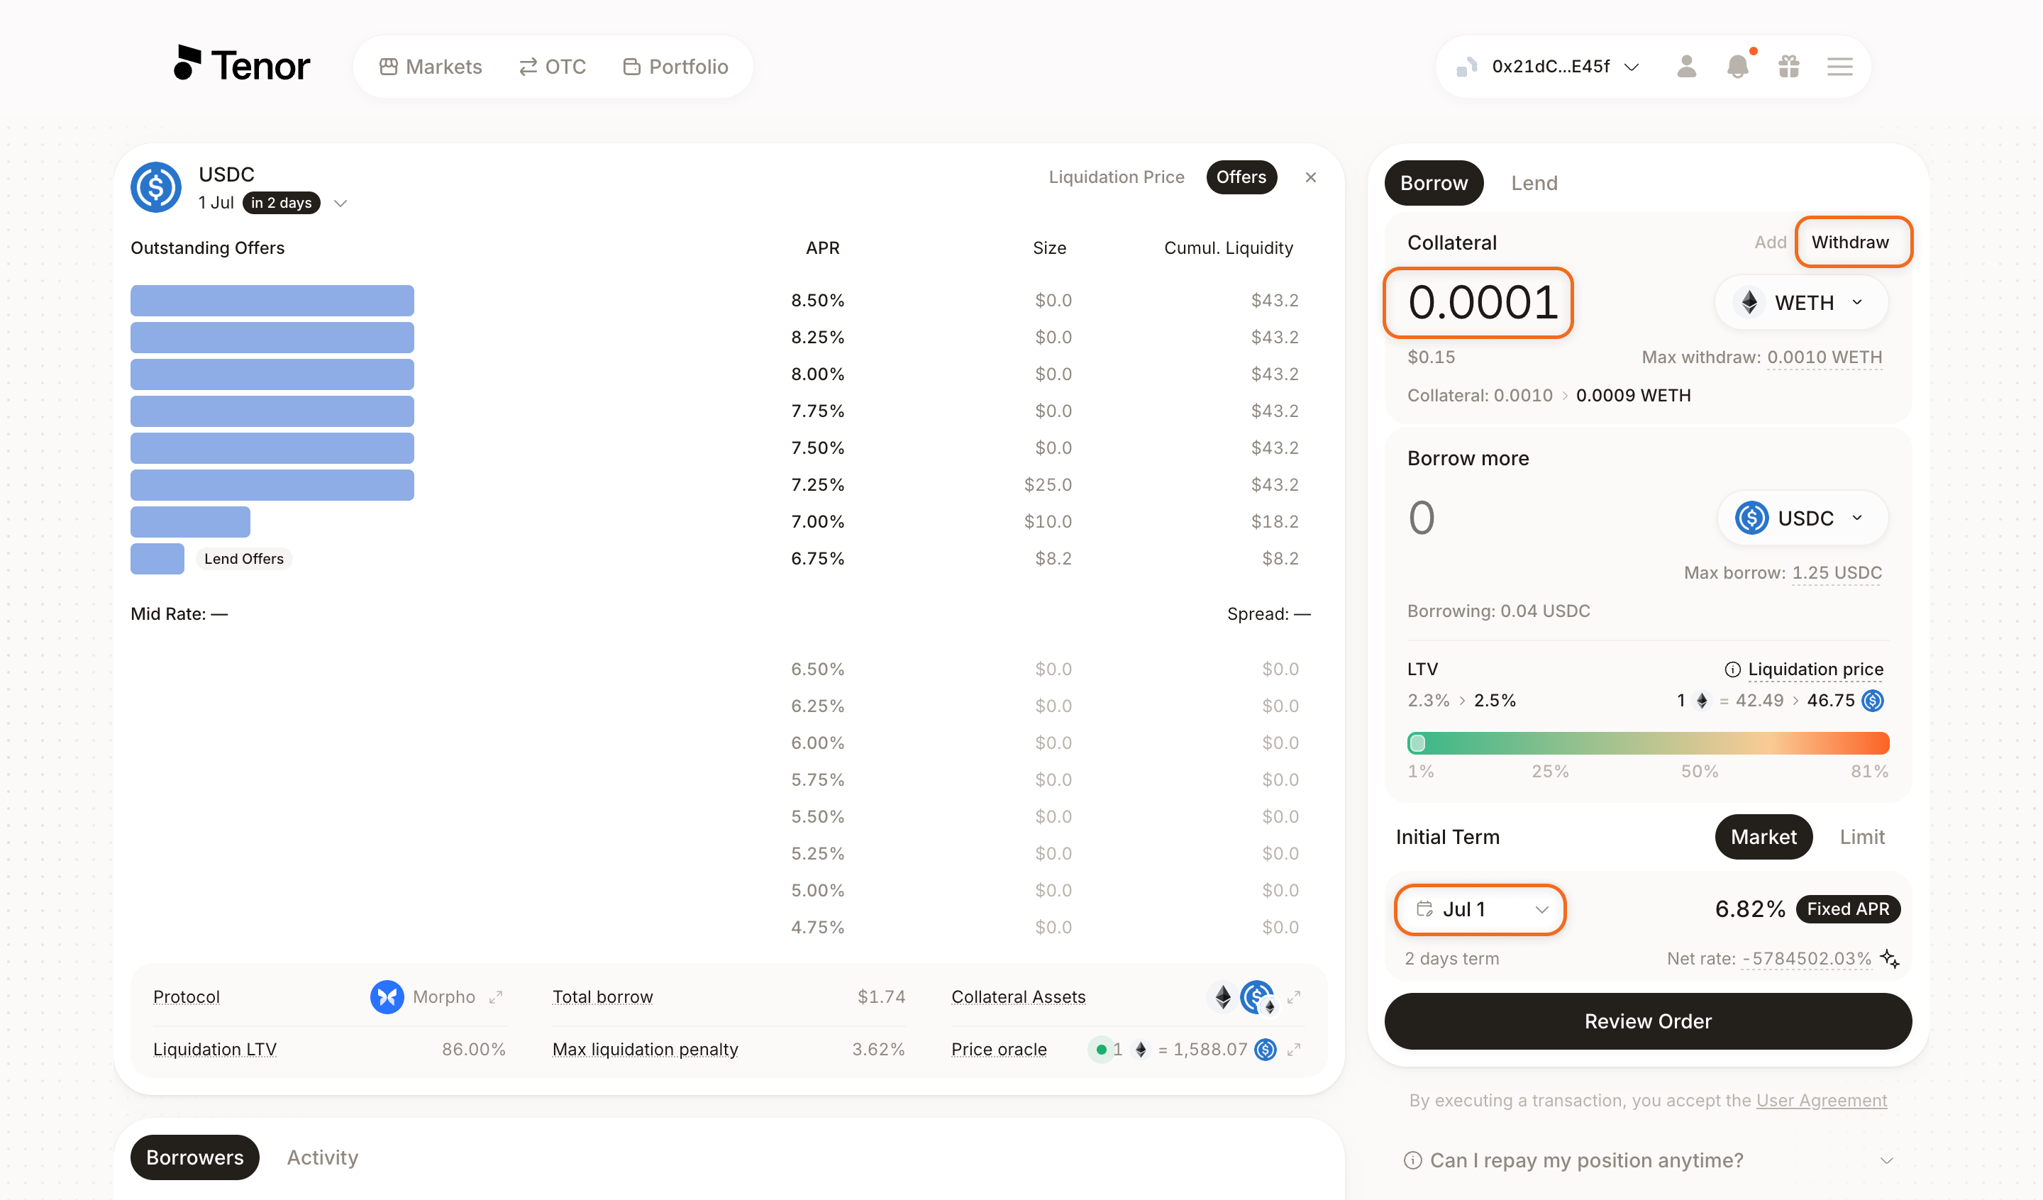This screenshot has width=2043, height=1200.
Task: Open WETH collateral token dropdown
Action: (1801, 302)
